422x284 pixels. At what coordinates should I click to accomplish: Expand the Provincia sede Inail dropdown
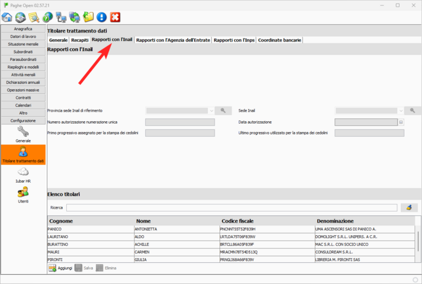coord(211,111)
